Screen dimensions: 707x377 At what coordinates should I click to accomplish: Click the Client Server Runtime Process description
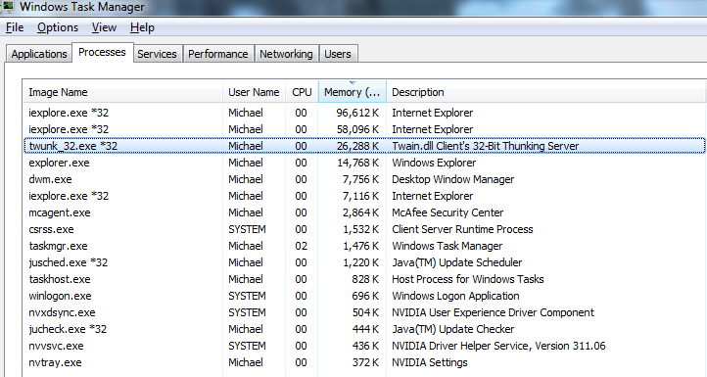click(462, 229)
